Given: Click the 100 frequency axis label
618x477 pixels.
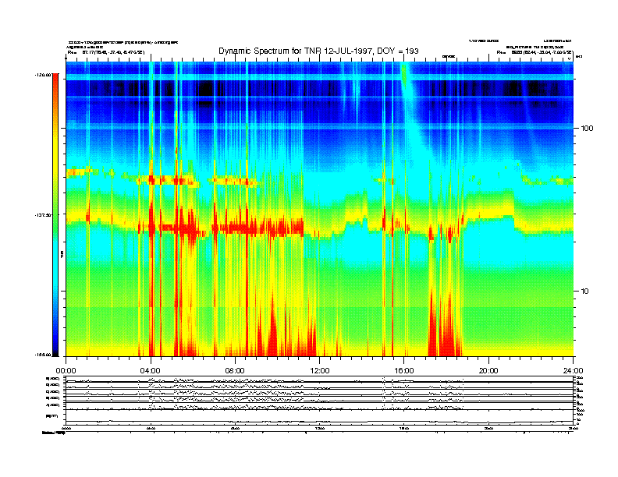Looking at the screenshot, I should 587,129.
